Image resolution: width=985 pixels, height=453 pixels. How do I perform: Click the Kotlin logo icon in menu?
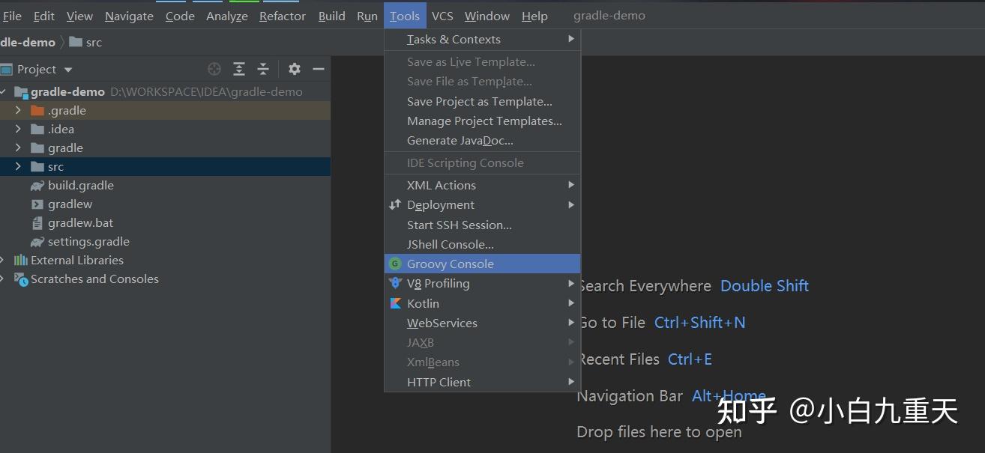tap(395, 303)
